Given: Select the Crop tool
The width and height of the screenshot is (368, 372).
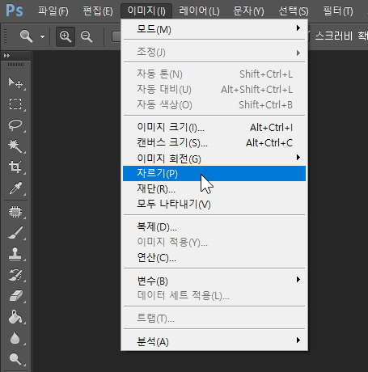Looking at the screenshot, I should click(x=15, y=167).
